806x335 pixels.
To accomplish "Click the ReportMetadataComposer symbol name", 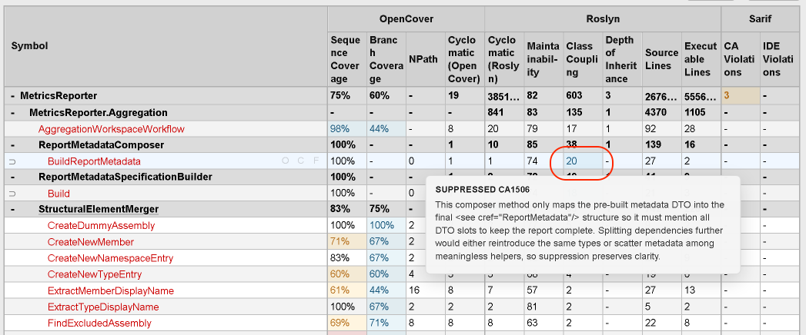I will click(102, 145).
